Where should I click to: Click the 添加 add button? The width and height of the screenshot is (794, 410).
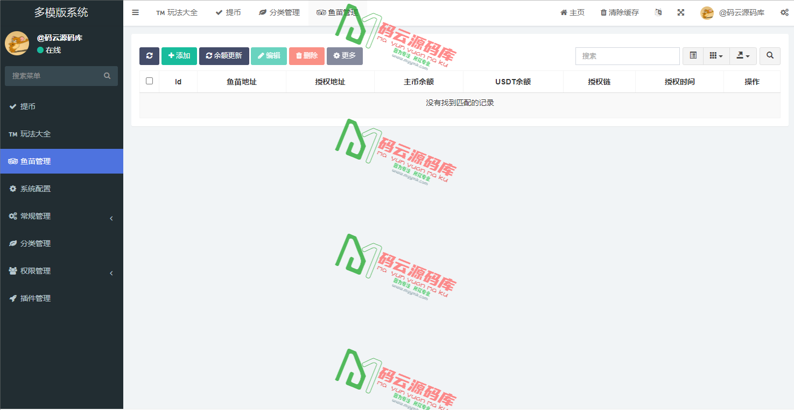coord(179,56)
